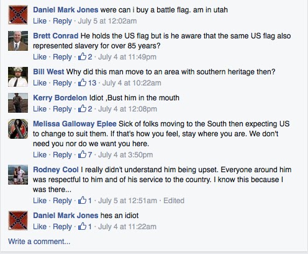Image resolution: width=308 pixels, height=254 pixels.
Task: Click thumbs-up icon on Rodney Cool's comment
Action: [x=82, y=200]
